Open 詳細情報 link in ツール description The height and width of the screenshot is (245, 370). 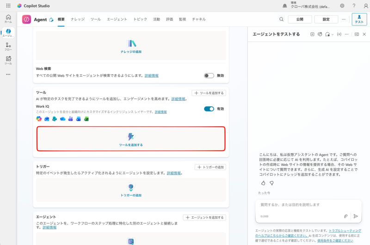click(x=178, y=99)
